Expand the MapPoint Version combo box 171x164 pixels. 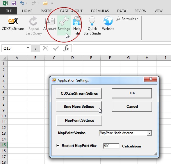click(149, 133)
